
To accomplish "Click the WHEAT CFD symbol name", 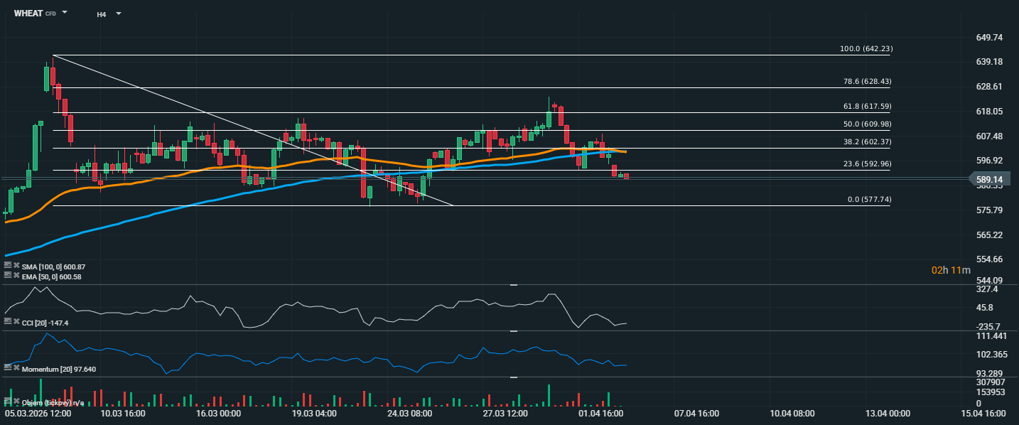I will tap(28, 14).
